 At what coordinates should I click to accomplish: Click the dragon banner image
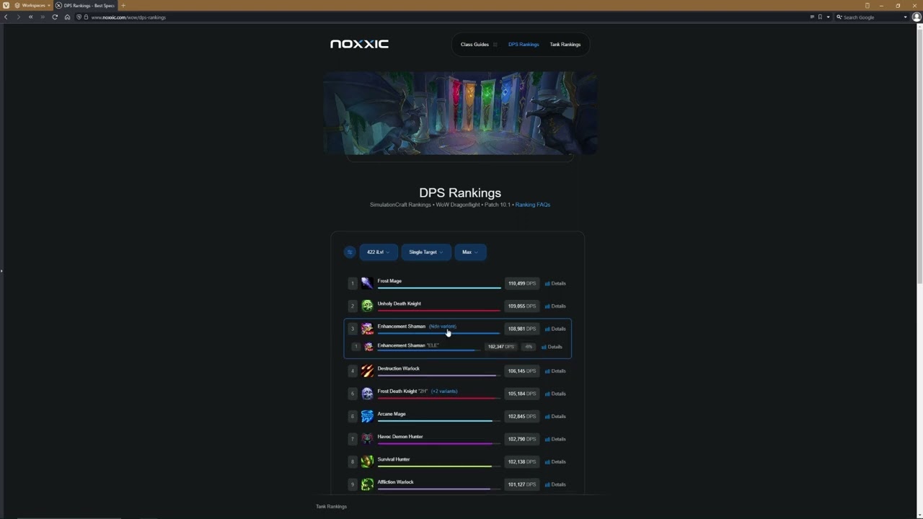pos(460,112)
